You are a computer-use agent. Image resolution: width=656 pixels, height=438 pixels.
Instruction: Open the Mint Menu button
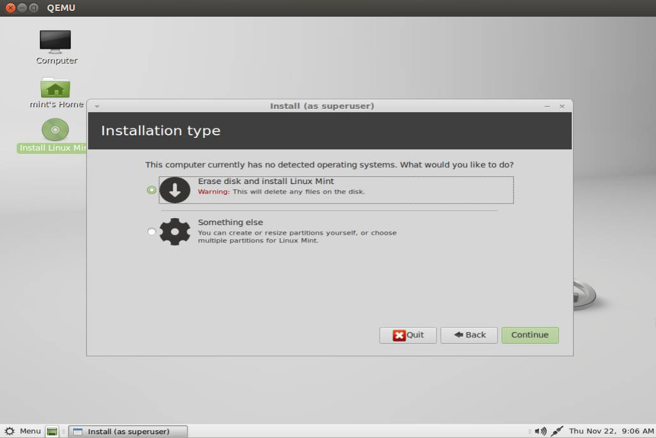click(22, 431)
